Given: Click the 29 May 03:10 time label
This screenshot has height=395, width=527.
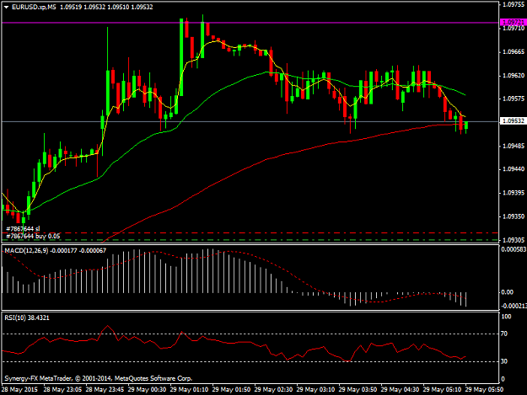Looking at the screenshot, I should tap(315, 390).
